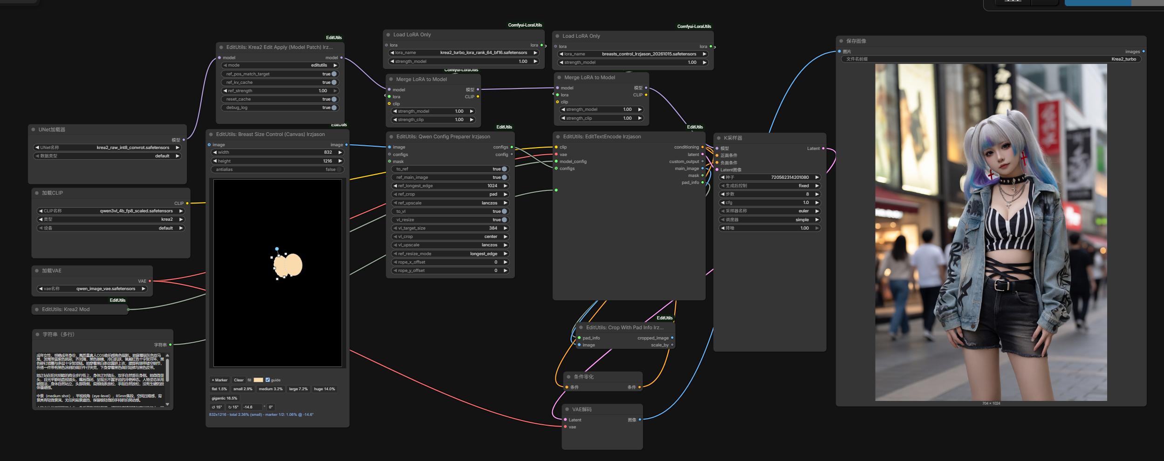
Task: Collapse 加载VAE node via header dot
Action: click(37, 271)
